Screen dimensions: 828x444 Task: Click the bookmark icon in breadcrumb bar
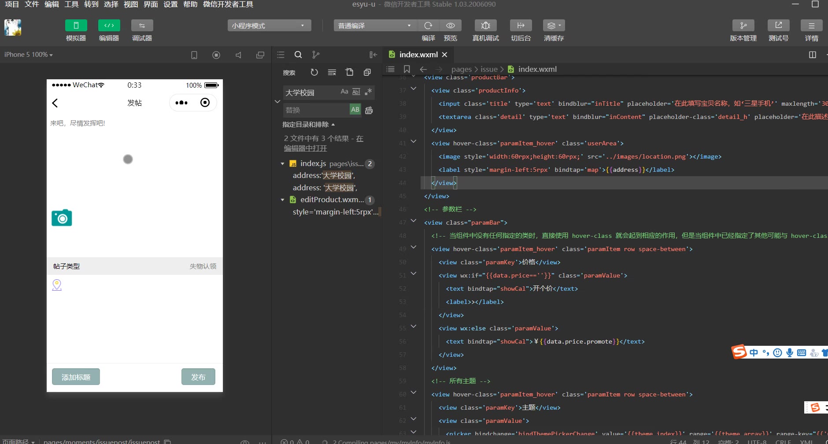pos(407,69)
